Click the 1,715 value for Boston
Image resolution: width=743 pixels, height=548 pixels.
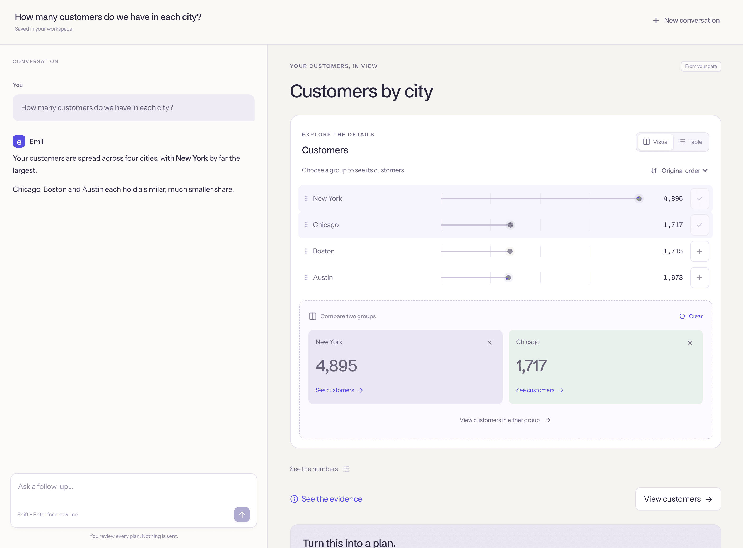tap(673, 251)
